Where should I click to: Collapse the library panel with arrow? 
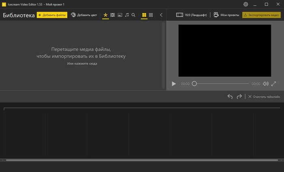pyautogui.click(x=161, y=15)
